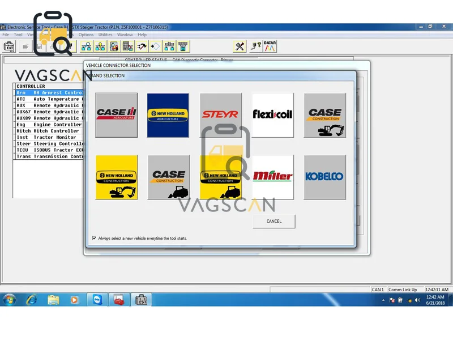The height and width of the screenshot is (340, 453).
Task: Open the Tool menu
Action: click(x=18, y=35)
